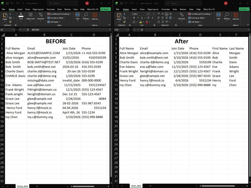The height and width of the screenshot is (188, 251).
Task: Open Nitro Pro 10 tab in clean_data window
Action: [x=209, y=9]
